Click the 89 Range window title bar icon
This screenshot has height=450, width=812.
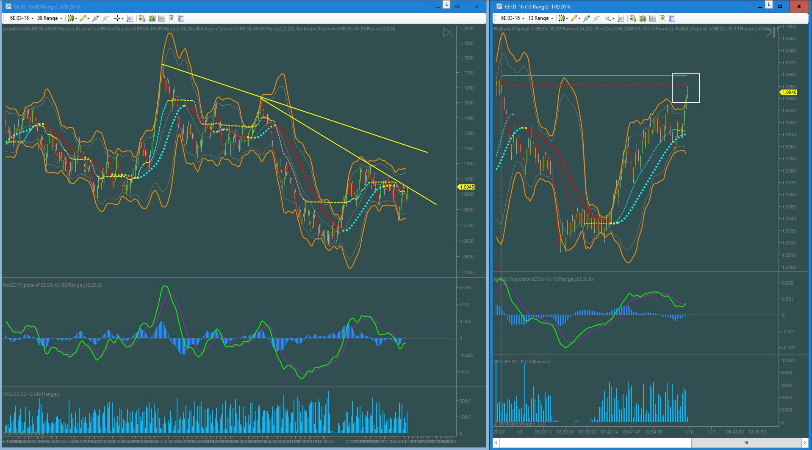click(x=8, y=6)
